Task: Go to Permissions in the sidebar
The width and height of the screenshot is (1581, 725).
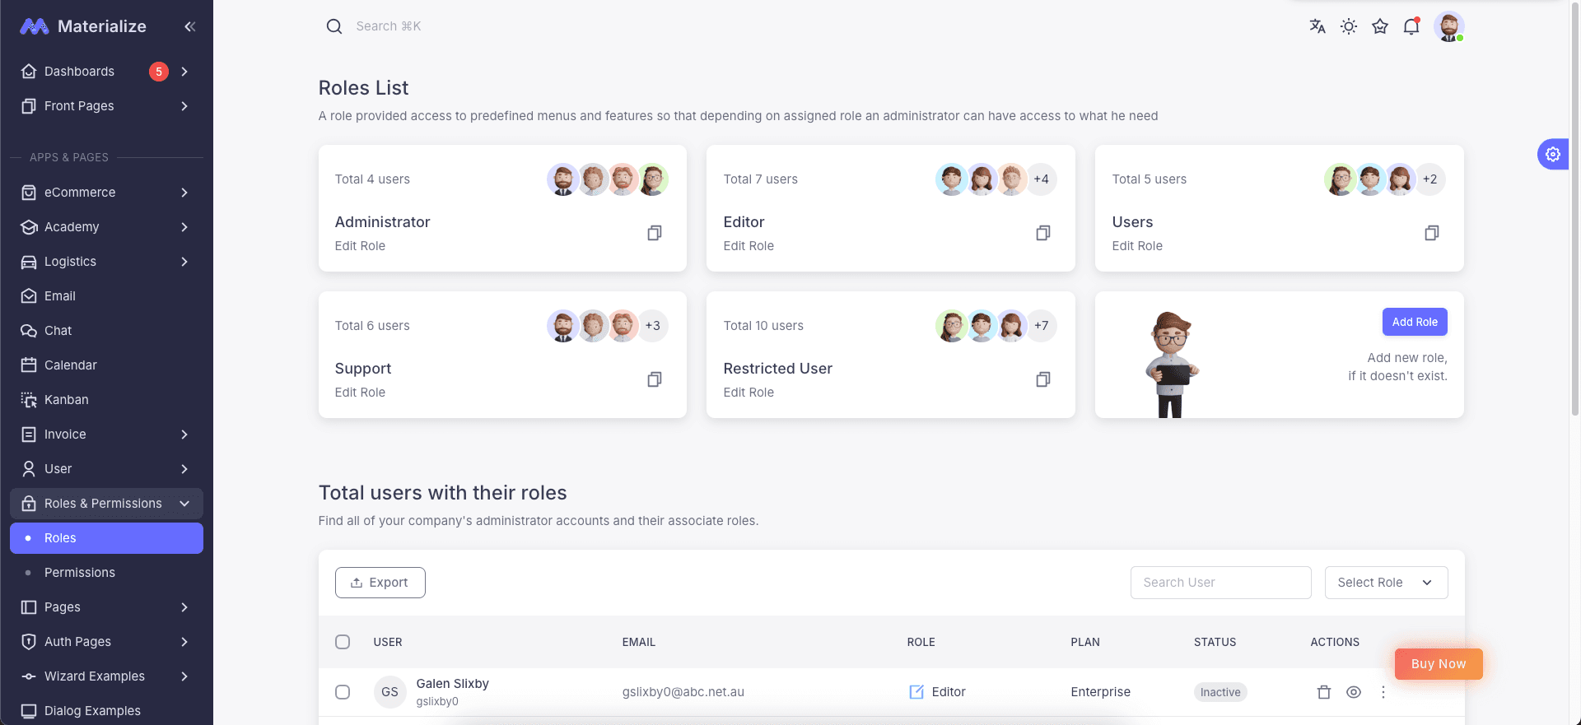Action: (x=80, y=573)
